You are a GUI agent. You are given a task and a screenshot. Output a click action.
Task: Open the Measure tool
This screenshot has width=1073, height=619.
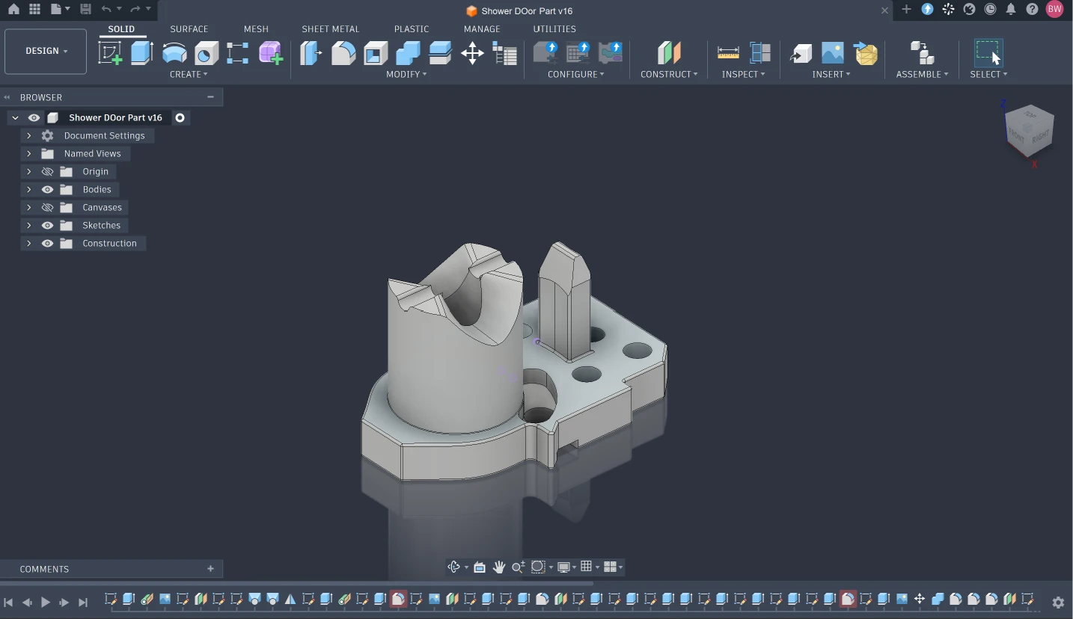[728, 53]
